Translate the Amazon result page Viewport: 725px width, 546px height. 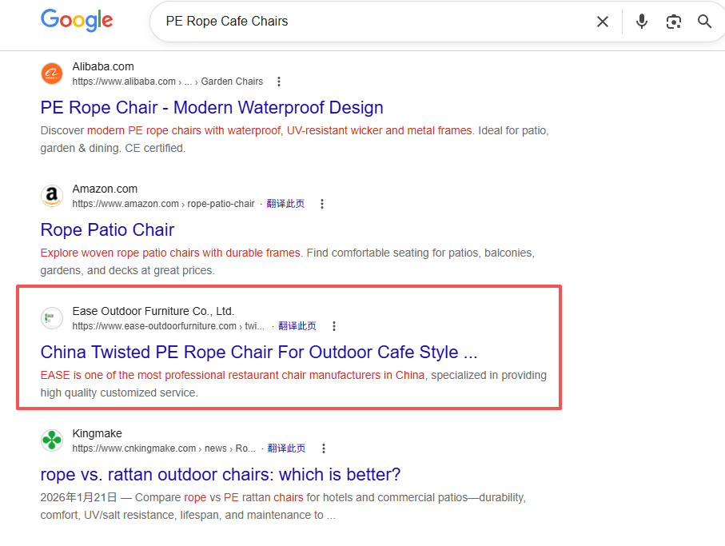(285, 204)
